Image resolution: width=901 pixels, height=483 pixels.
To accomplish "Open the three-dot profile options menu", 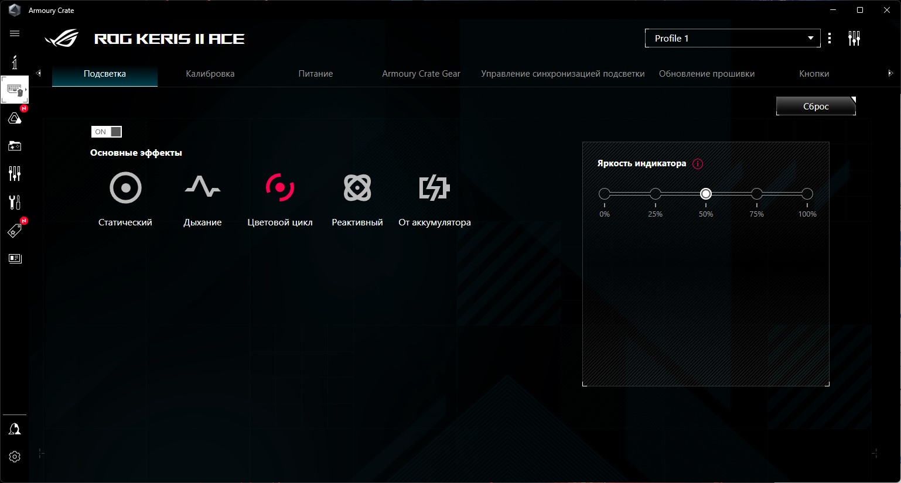I will click(x=830, y=39).
